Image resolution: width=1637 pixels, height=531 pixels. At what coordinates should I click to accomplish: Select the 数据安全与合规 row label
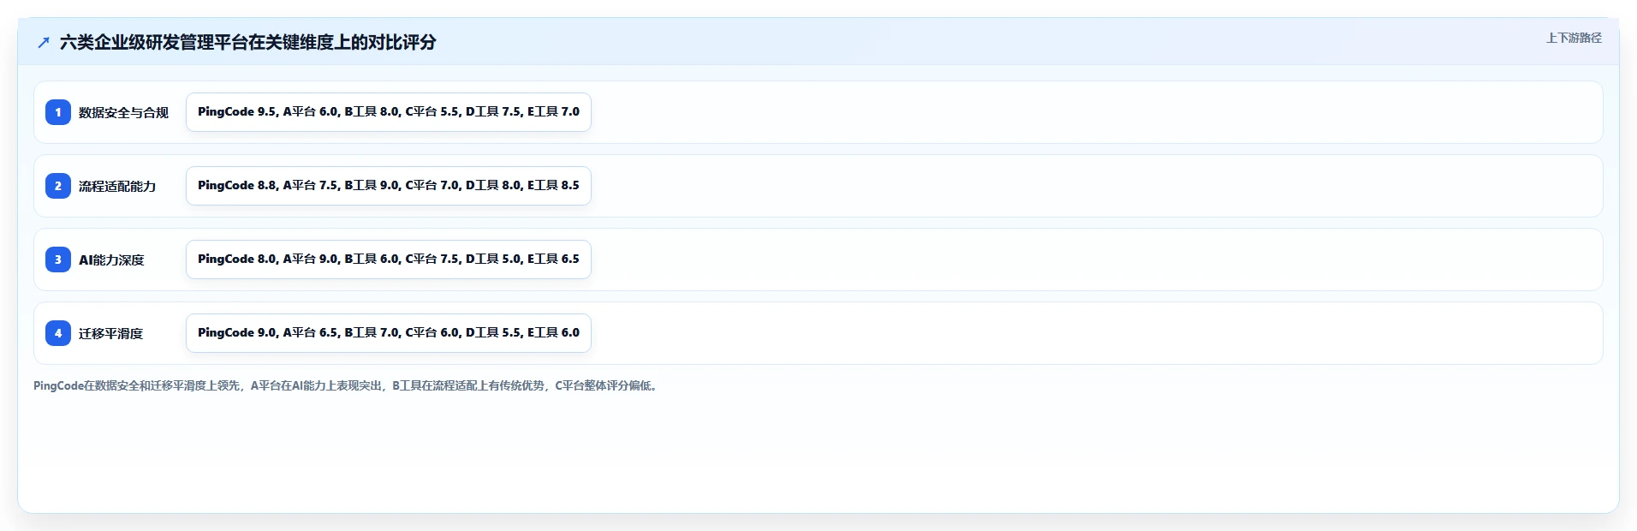pos(123,112)
